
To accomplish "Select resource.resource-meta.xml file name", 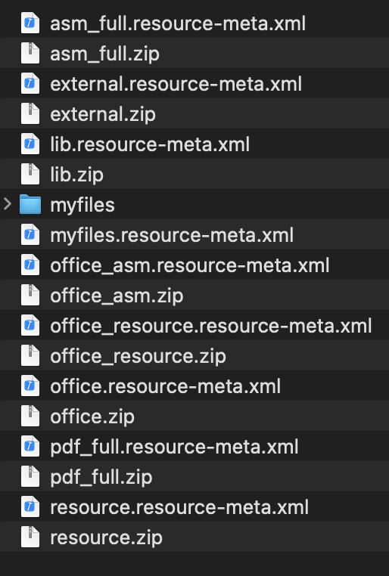I will [179, 507].
